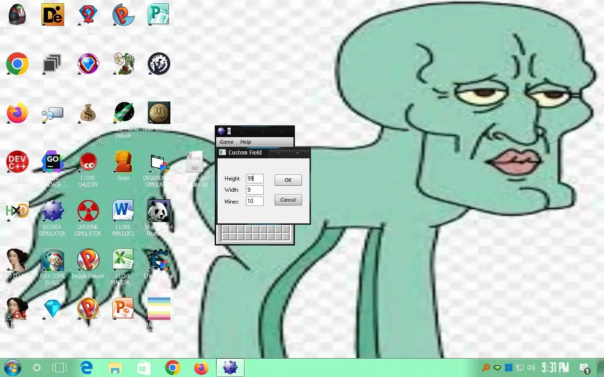
Task: Open the Plants vs Zombies desktop icon
Action: (x=123, y=64)
